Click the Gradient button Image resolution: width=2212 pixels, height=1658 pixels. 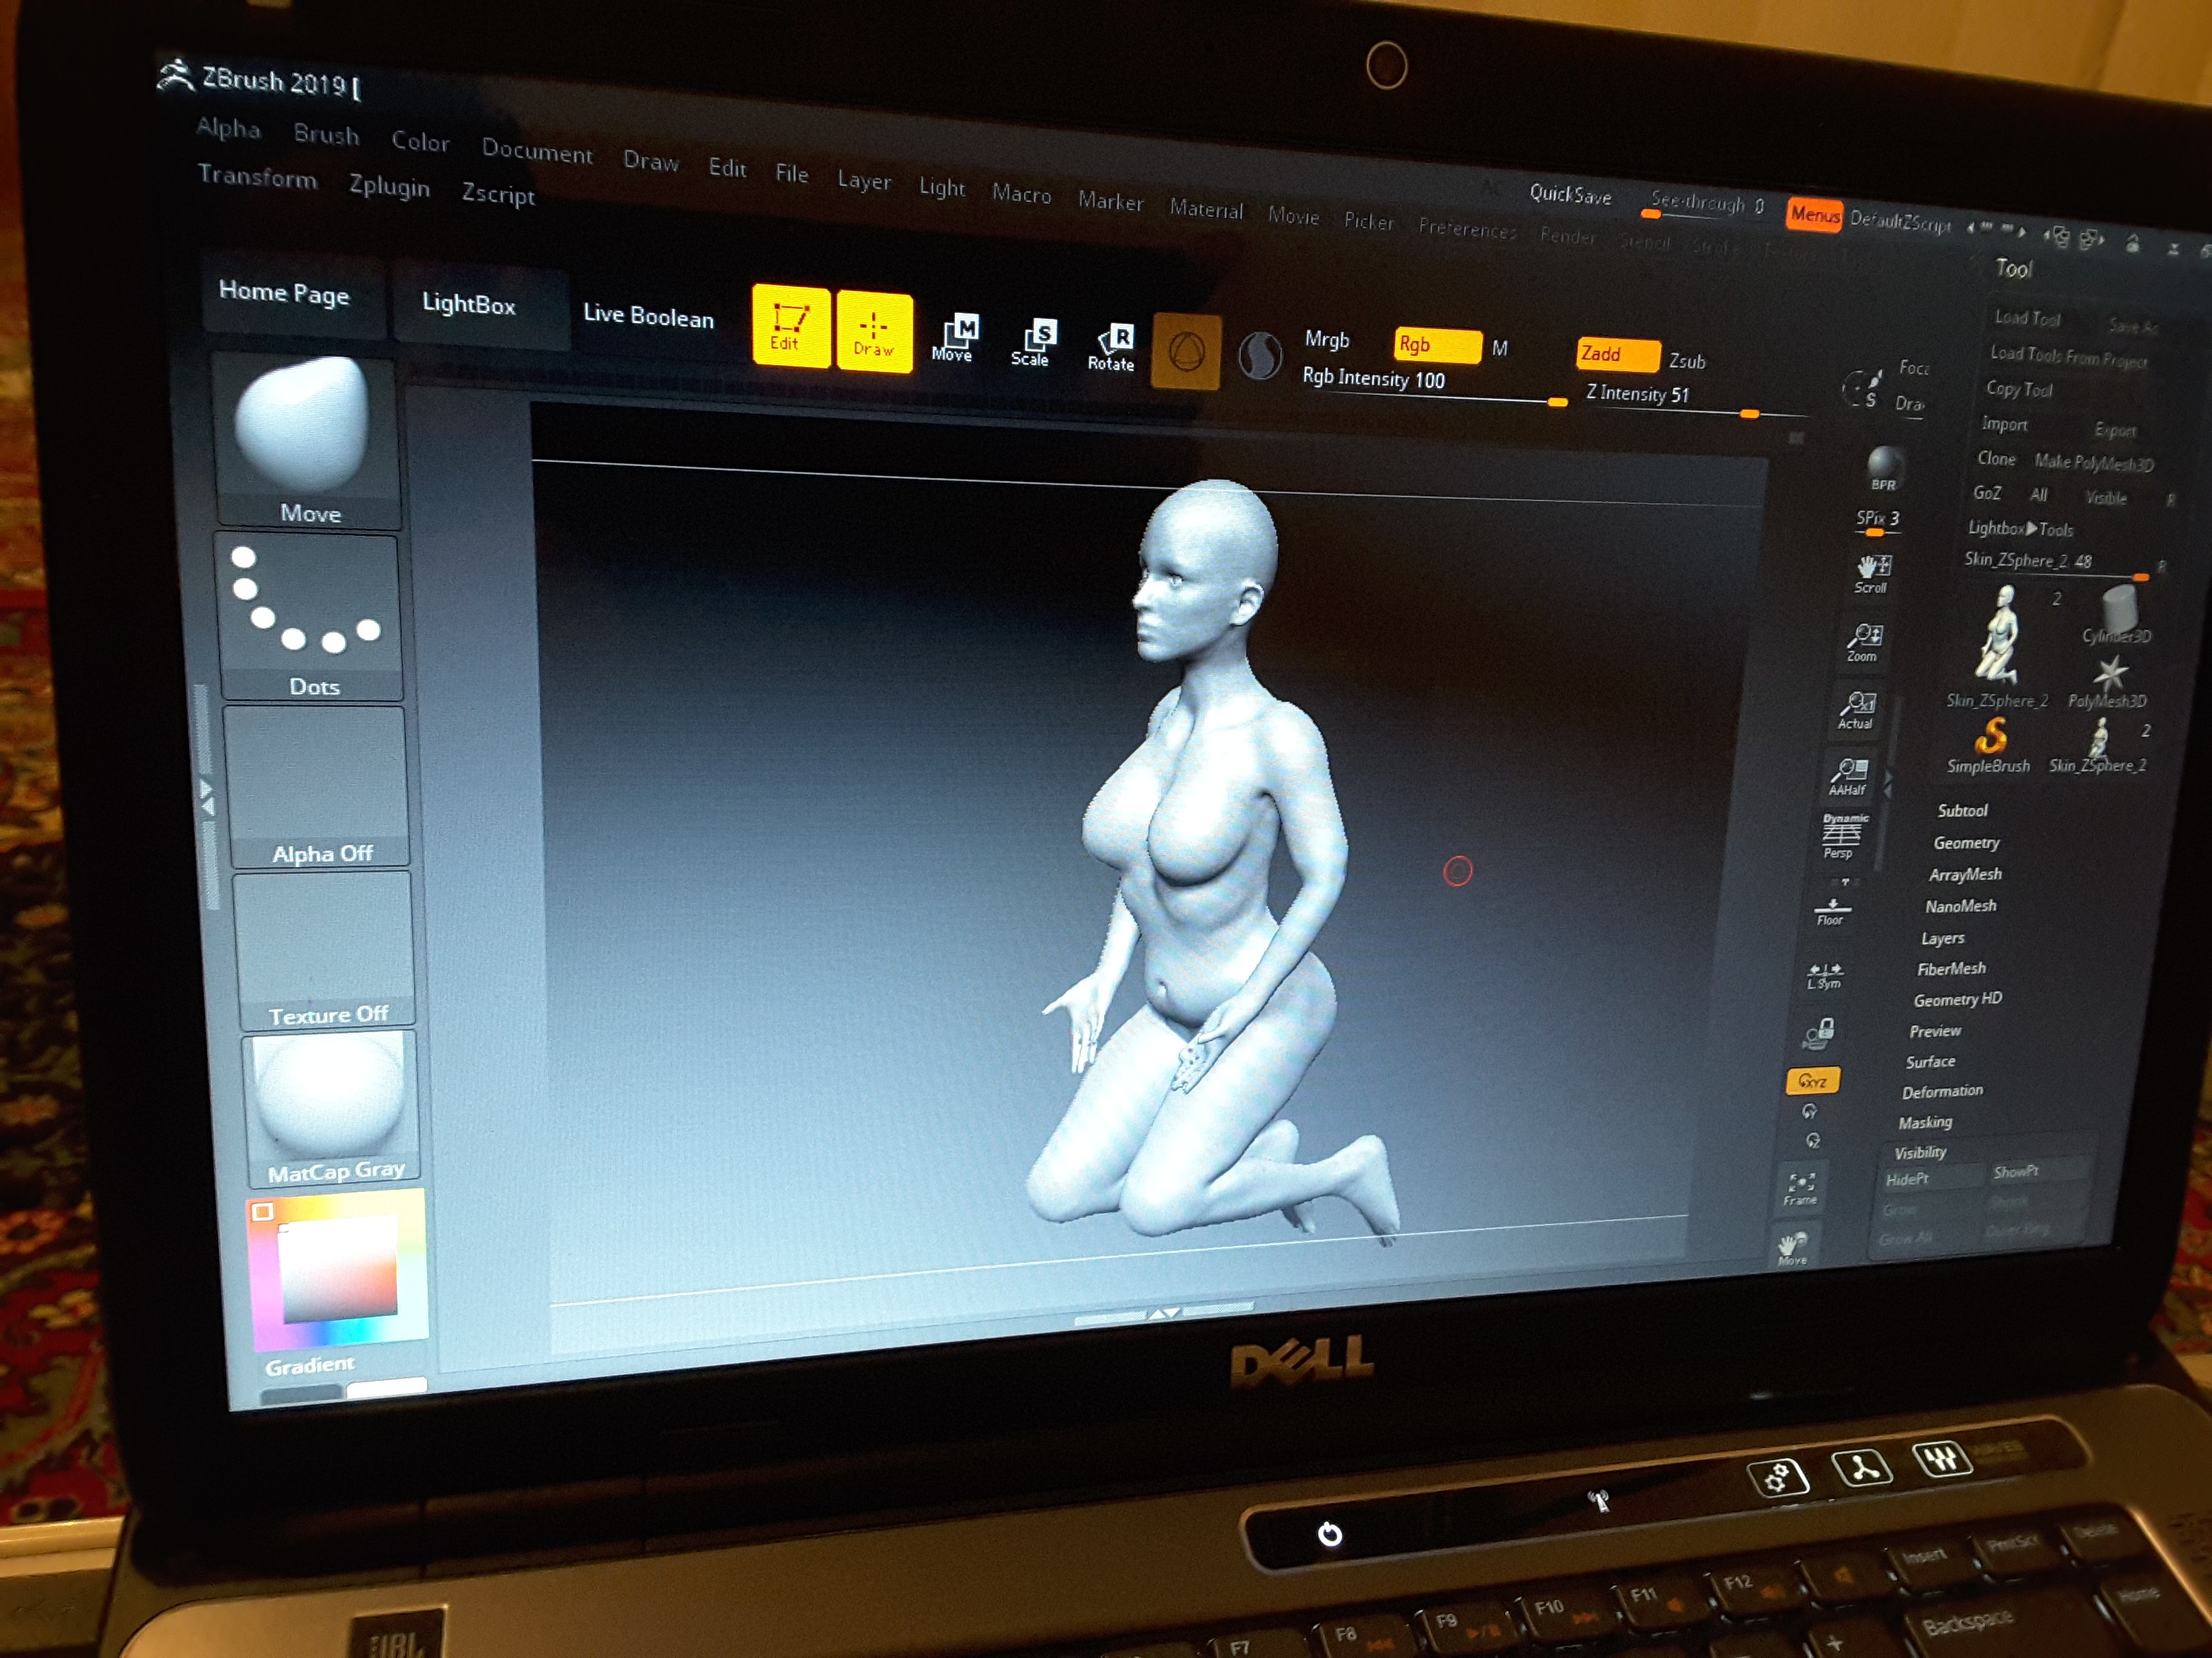[309, 1365]
